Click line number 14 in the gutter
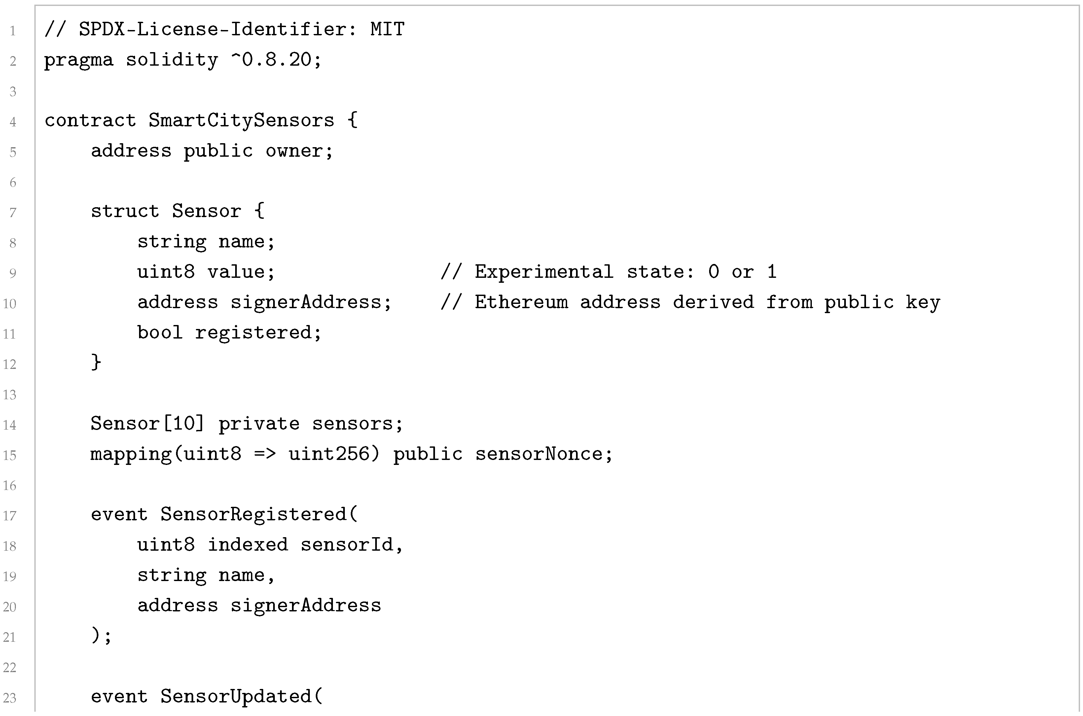 click(10, 426)
